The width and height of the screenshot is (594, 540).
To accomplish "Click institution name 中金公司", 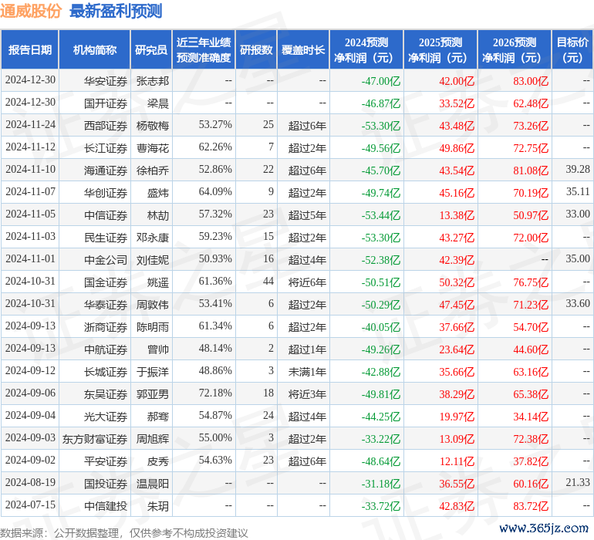I will 106,260.
